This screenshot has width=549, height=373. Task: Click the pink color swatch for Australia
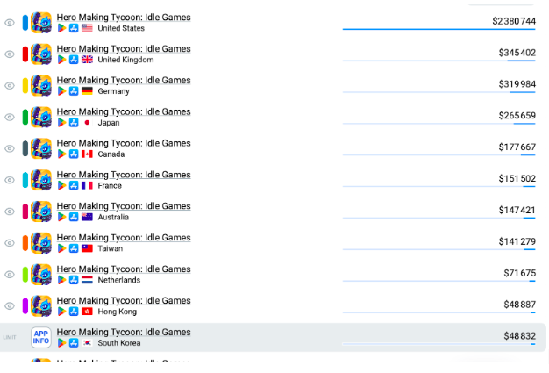coord(25,212)
